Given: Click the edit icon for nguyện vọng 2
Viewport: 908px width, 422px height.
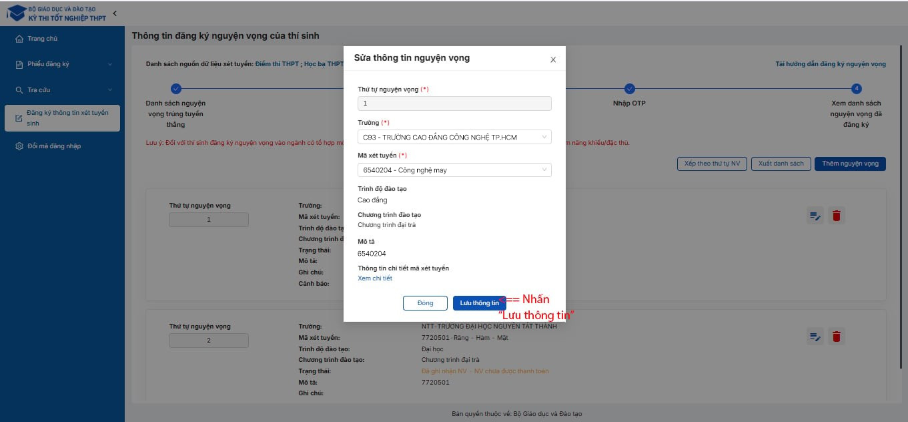Looking at the screenshot, I should (x=815, y=337).
